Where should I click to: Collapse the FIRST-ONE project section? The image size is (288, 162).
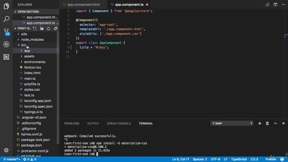(x=22, y=28)
